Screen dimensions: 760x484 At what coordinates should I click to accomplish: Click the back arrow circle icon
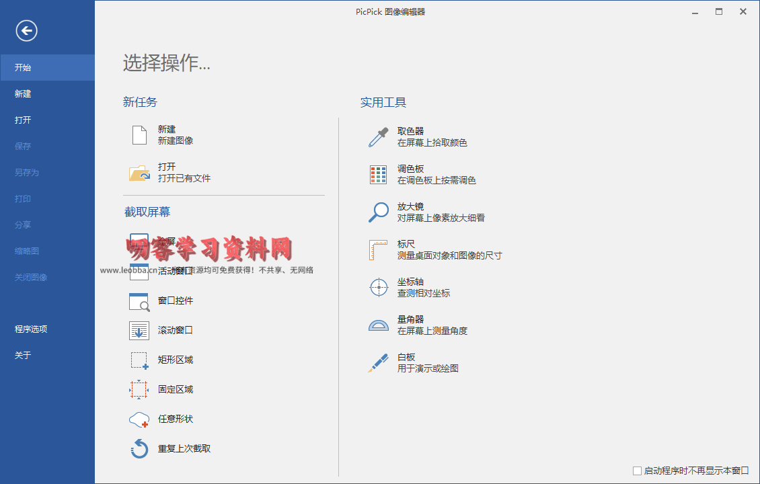27,30
